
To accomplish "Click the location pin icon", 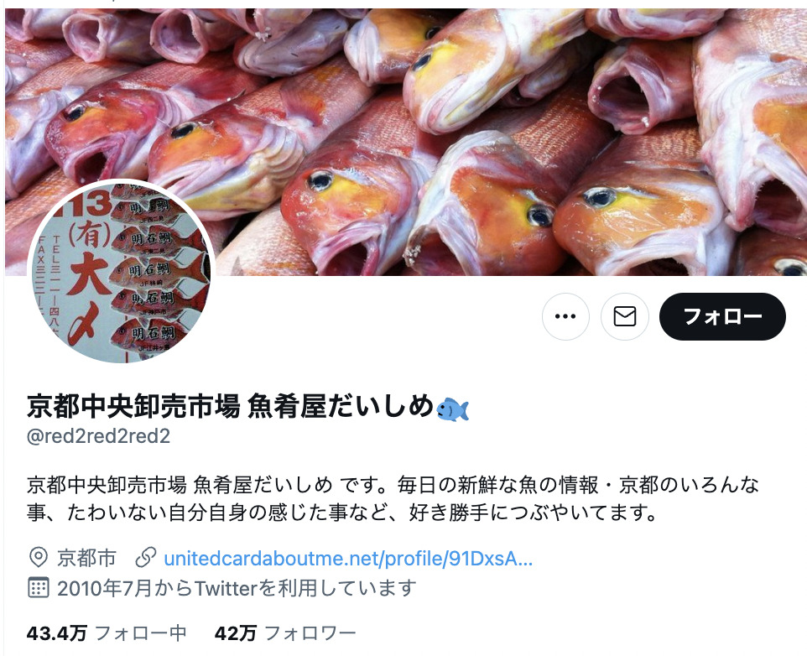I will click(38, 558).
